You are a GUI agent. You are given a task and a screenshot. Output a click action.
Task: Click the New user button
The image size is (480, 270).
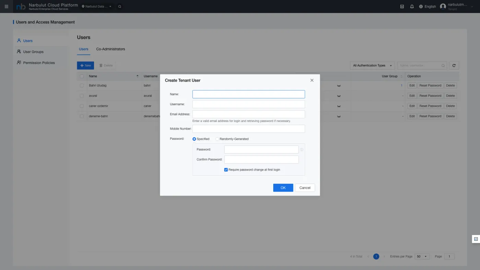tap(85, 65)
